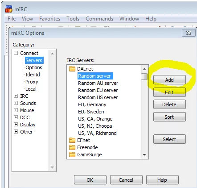Expand the Display category

click(16, 125)
